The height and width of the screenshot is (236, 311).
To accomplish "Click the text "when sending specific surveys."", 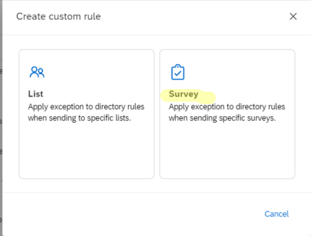I will (222, 118).
